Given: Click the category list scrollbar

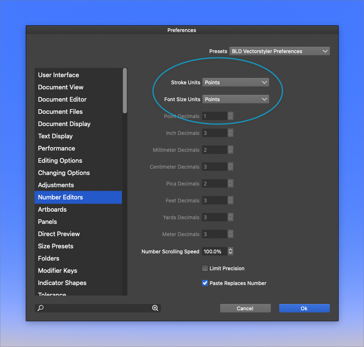Looking at the screenshot, I should click(x=125, y=91).
